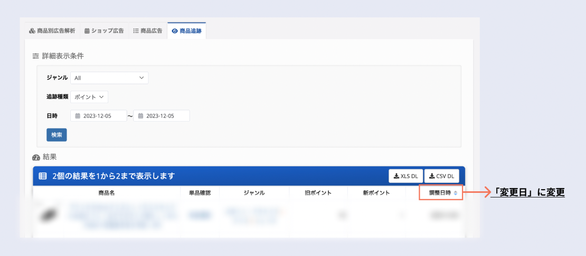Click the 商品名 column header
586x256 pixels.
coord(106,193)
